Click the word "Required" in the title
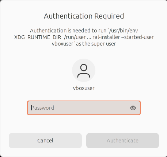 (109, 16)
